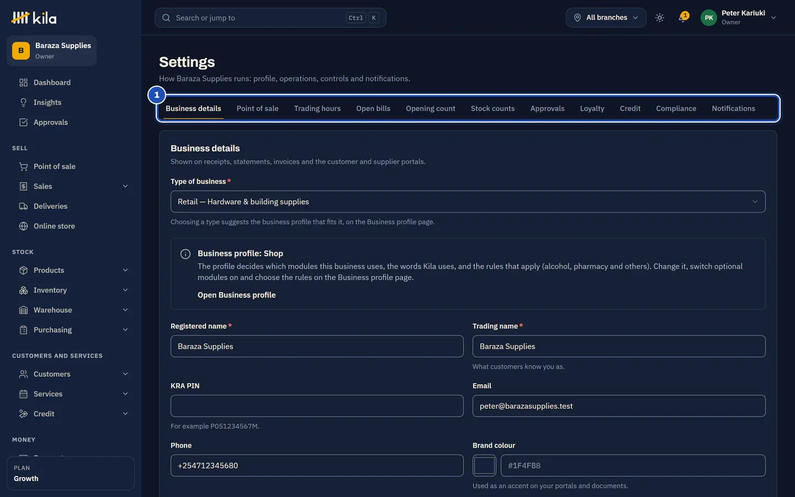The image size is (795, 497).
Task: Select the Products box icon
Action: coord(23,270)
